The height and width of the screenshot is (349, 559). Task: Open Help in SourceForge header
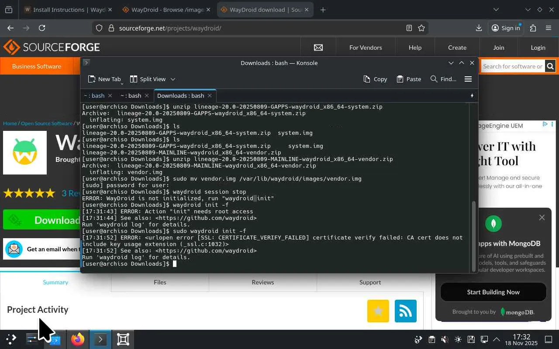[415, 48]
